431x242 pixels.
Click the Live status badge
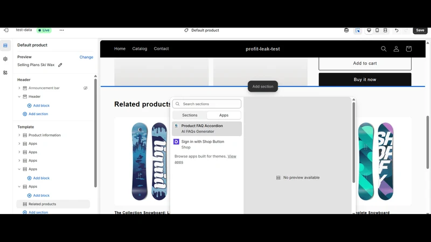44,30
